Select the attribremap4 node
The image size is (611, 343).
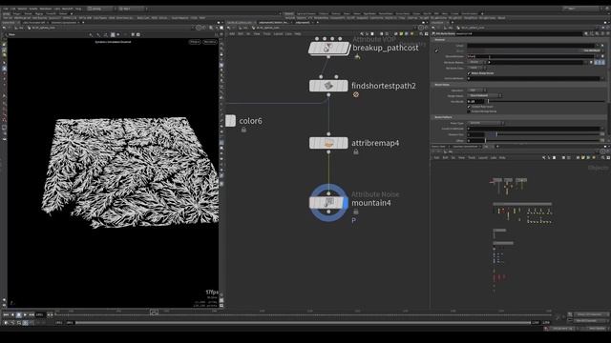pyautogui.click(x=328, y=143)
